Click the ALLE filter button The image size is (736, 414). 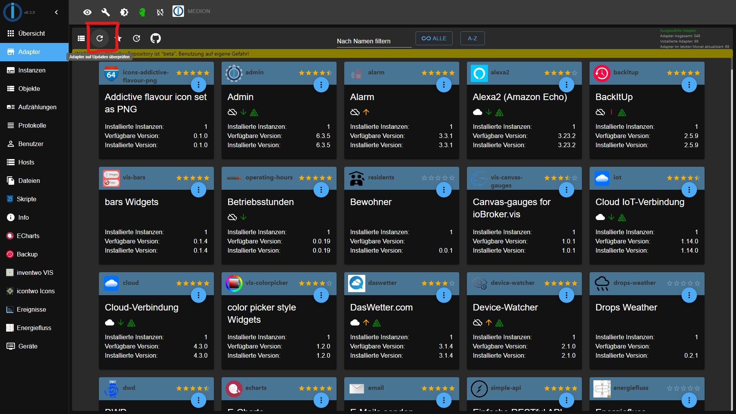tap(434, 38)
